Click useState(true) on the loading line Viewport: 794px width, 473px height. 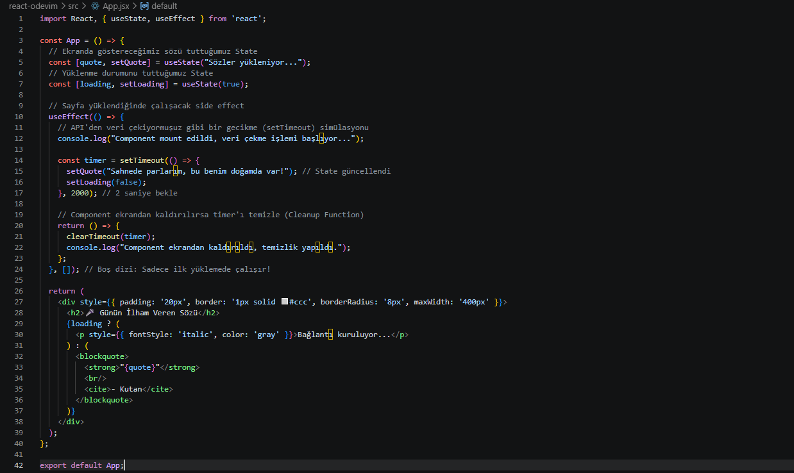213,84
